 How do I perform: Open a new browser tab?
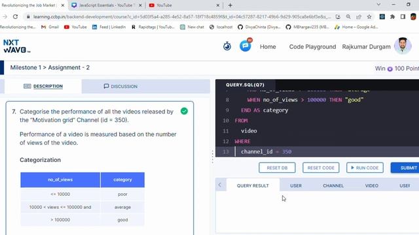click(230, 5)
